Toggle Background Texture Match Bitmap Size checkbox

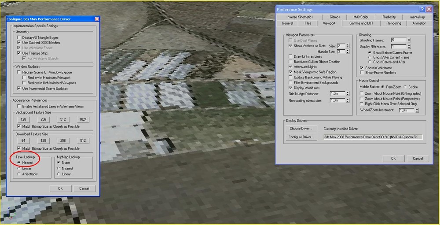[19, 126]
